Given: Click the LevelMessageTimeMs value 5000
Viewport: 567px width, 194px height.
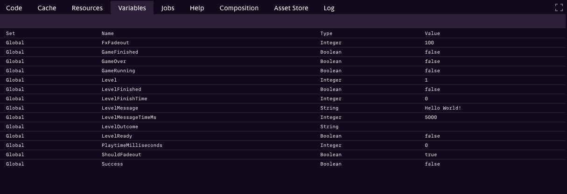Looking at the screenshot, I should coord(431,118).
